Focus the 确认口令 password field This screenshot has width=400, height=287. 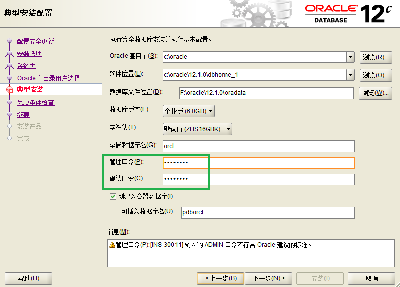click(x=258, y=179)
